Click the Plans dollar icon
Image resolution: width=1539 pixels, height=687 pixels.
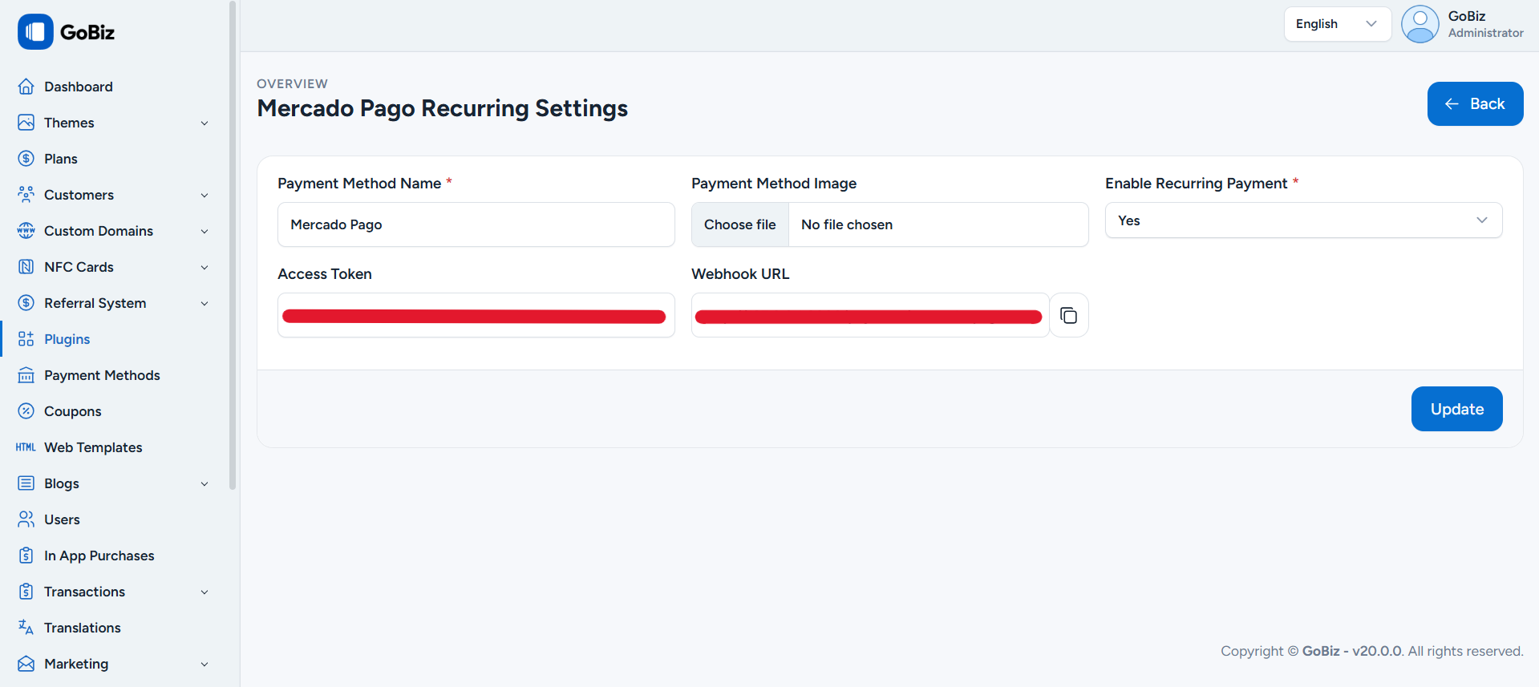click(x=26, y=159)
